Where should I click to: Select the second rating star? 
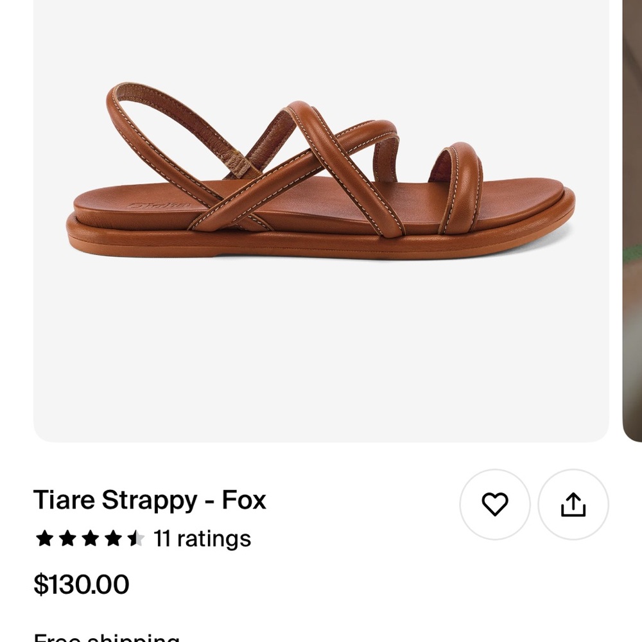[67, 539]
